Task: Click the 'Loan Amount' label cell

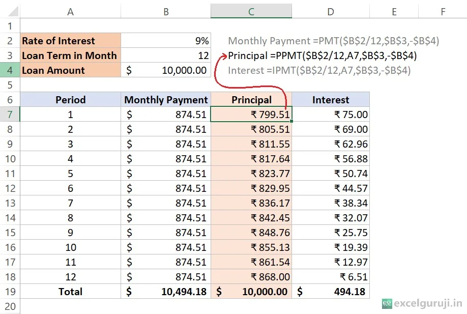Action: pyautogui.click(x=70, y=70)
